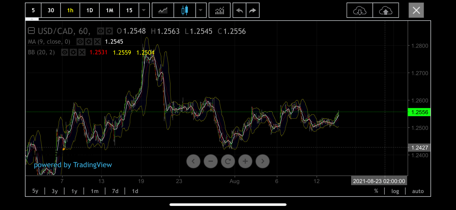456x210 pixels.
Task: Click the undo arrow
Action: tap(239, 10)
